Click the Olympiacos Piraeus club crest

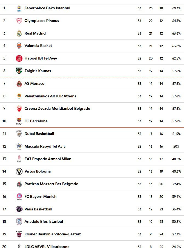pos(19,21)
